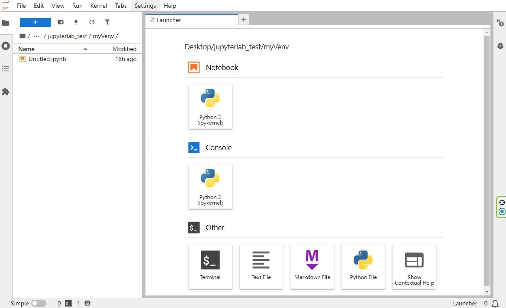Open the Running Terminals and Kernels sidebar
The width and height of the screenshot is (506, 308).
[x=6, y=46]
